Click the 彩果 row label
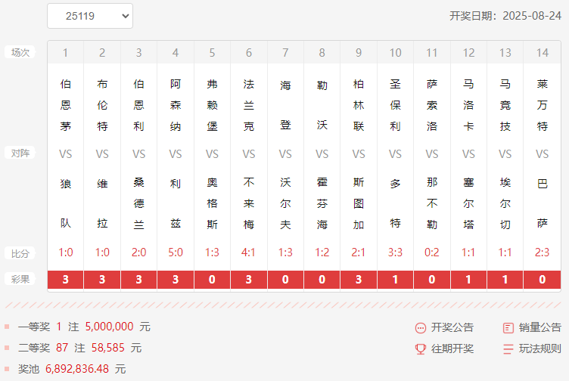 (20, 279)
